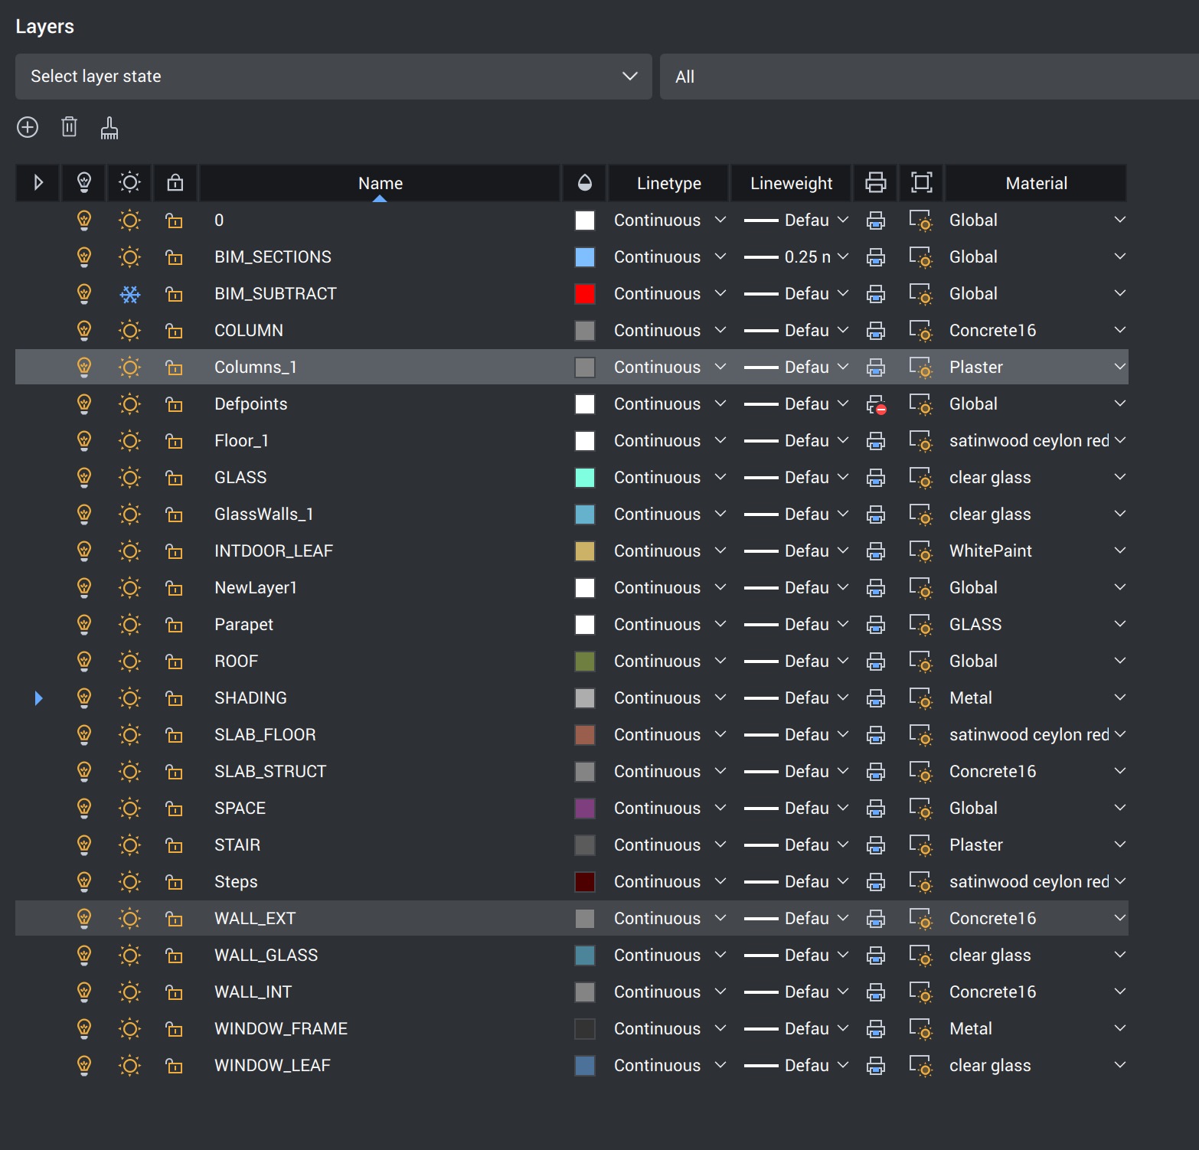Click the red color swatch for BIM_SUBTRACT
The image size is (1199, 1150).
tap(585, 294)
